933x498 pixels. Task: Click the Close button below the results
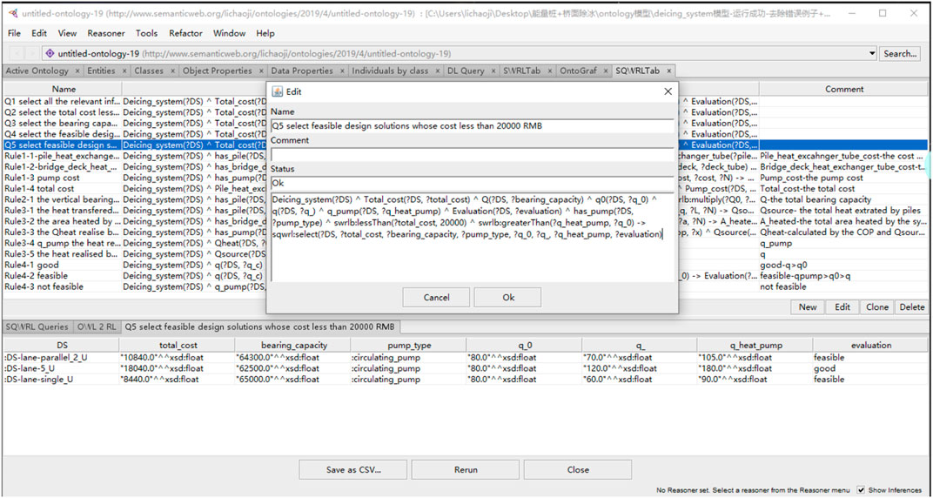click(x=578, y=469)
